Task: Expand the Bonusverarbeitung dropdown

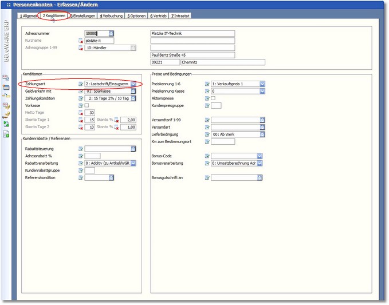Action: (x=260, y=163)
